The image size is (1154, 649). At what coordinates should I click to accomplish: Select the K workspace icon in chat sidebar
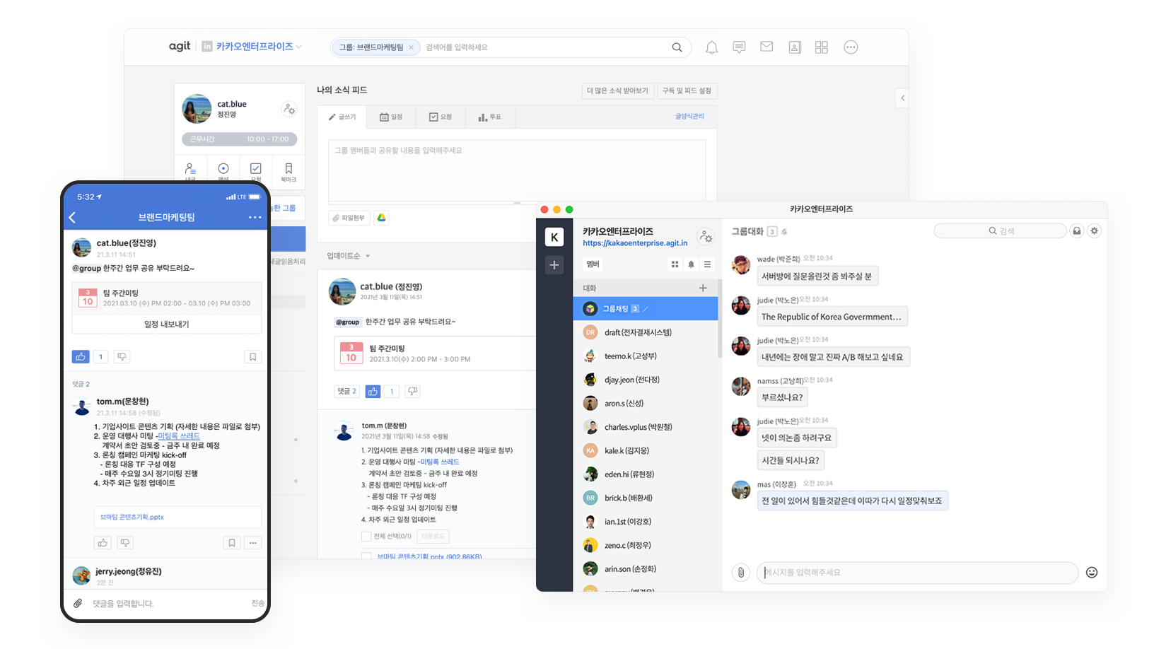click(x=554, y=238)
